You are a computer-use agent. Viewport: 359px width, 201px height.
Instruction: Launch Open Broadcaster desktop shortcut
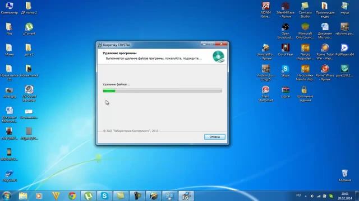(286, 31)
